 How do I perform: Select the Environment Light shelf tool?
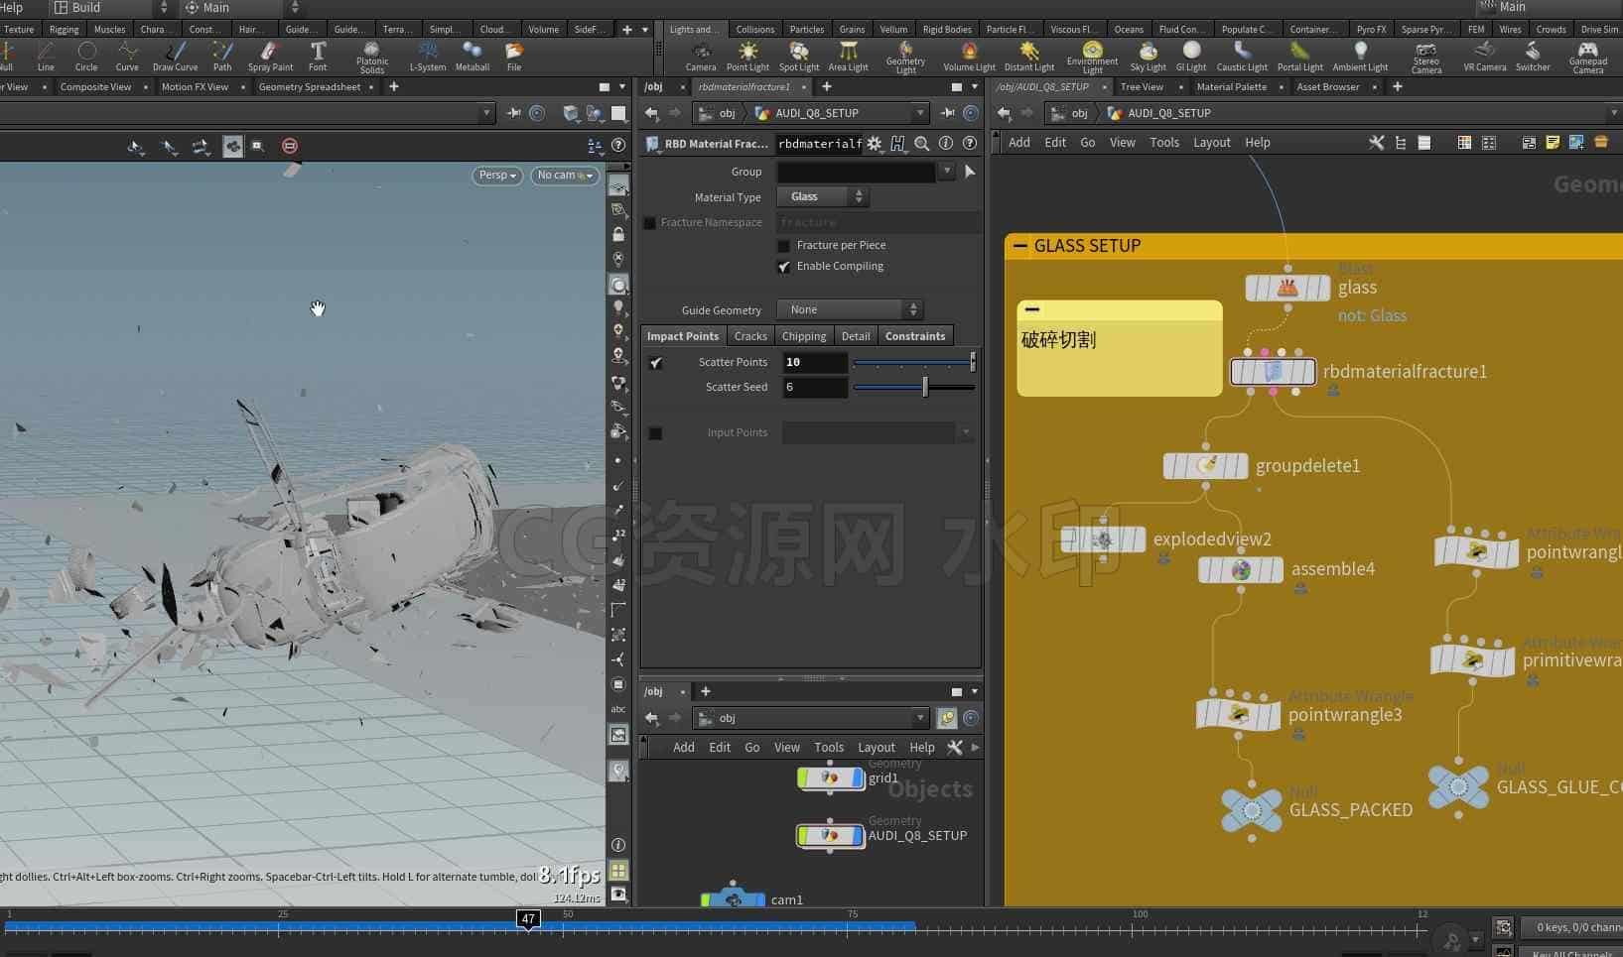(1092, 57)
